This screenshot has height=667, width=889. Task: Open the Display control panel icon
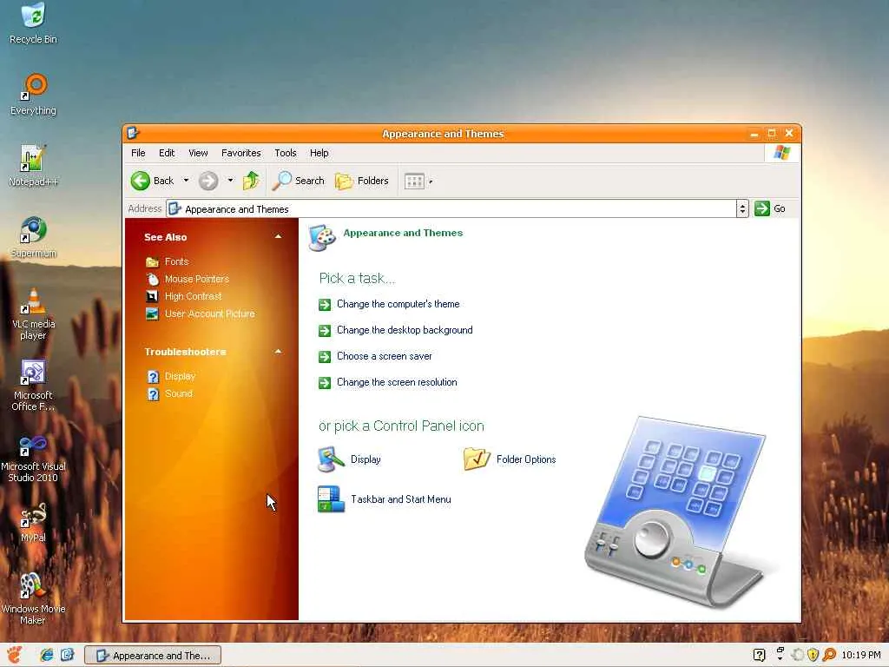coord(349,459)
